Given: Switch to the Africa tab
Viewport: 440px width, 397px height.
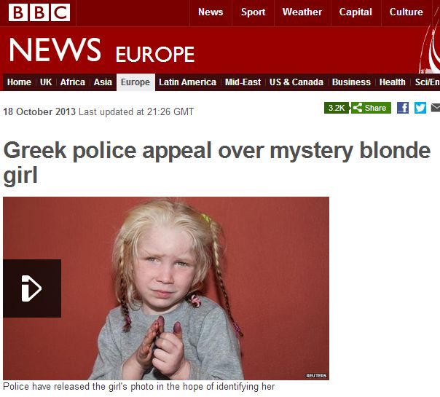Looking at the screenshot, I should click(73, 82).
